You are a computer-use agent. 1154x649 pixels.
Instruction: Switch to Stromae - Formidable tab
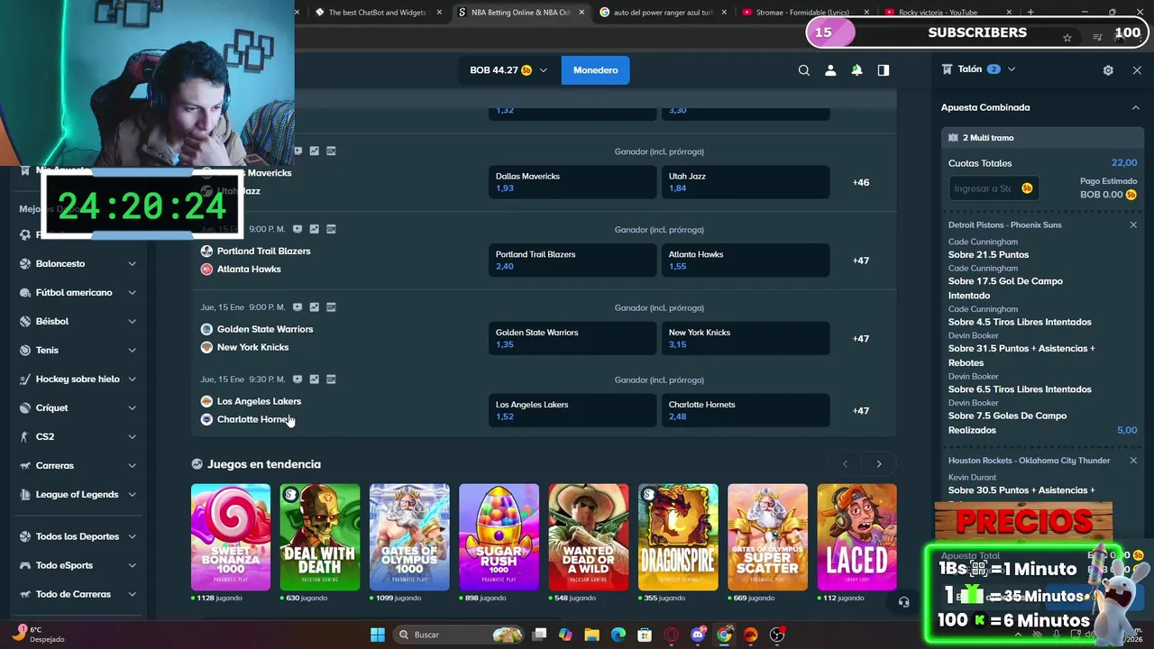pos(804,13)
